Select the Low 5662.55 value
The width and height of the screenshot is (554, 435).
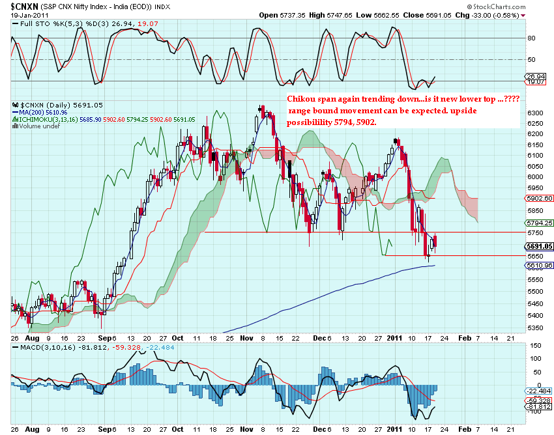point(377,15)
